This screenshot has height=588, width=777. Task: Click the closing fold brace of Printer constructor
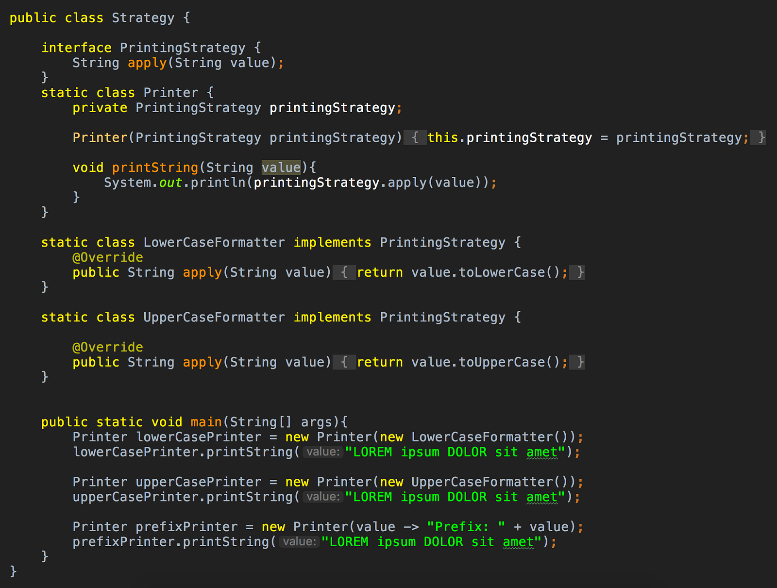pos(759,138)
